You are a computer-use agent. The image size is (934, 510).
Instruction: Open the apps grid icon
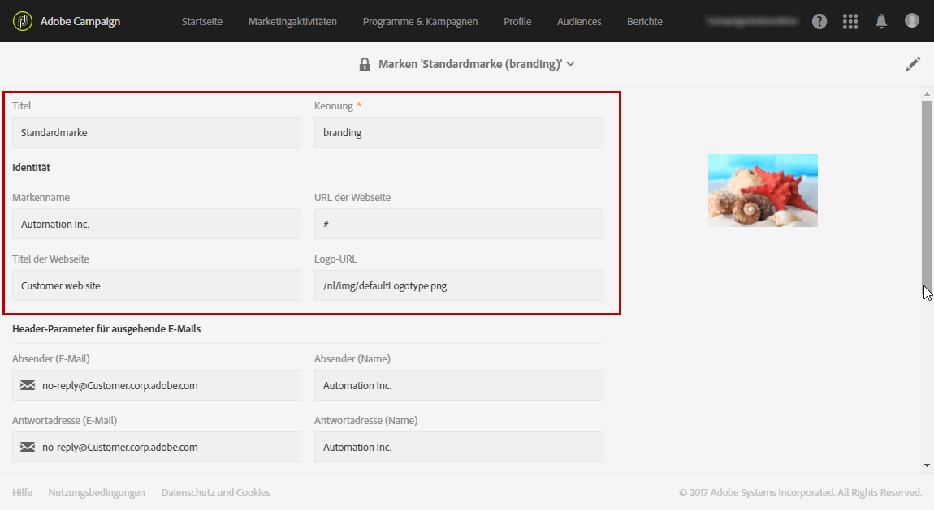click(850, 21)
